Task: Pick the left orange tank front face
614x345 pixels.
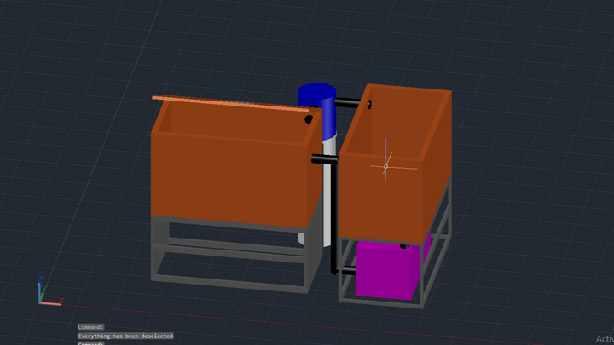Action: pos(230,179)
